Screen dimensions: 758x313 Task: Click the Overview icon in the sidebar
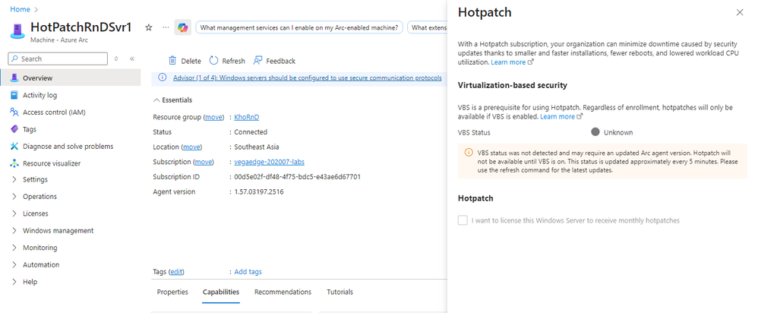point(14,78)
